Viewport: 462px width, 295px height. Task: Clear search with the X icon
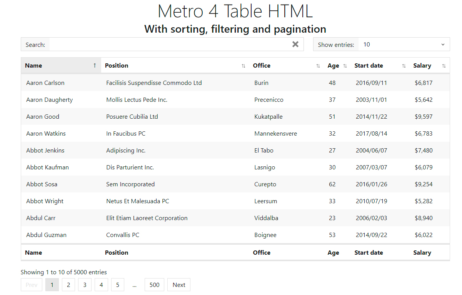pyautogui.click(x=295, y=44)
